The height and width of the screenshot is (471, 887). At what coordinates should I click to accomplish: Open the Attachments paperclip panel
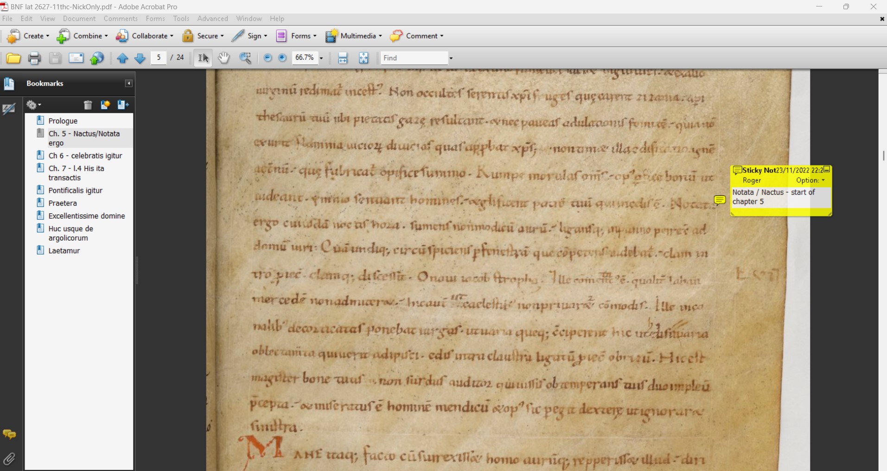[9, 459]
